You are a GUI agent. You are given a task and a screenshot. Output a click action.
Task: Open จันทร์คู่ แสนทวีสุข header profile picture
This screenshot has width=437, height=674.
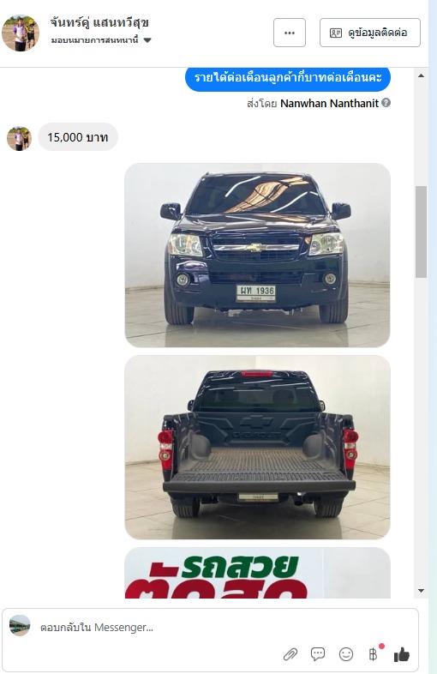pyautogui.click(x=21, y=33)
